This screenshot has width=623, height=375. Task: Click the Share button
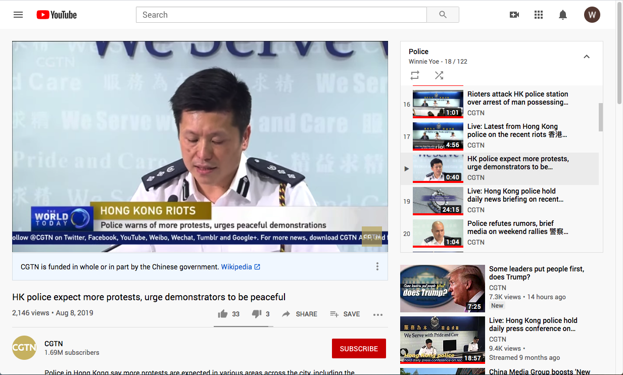(x=300, y=314)
